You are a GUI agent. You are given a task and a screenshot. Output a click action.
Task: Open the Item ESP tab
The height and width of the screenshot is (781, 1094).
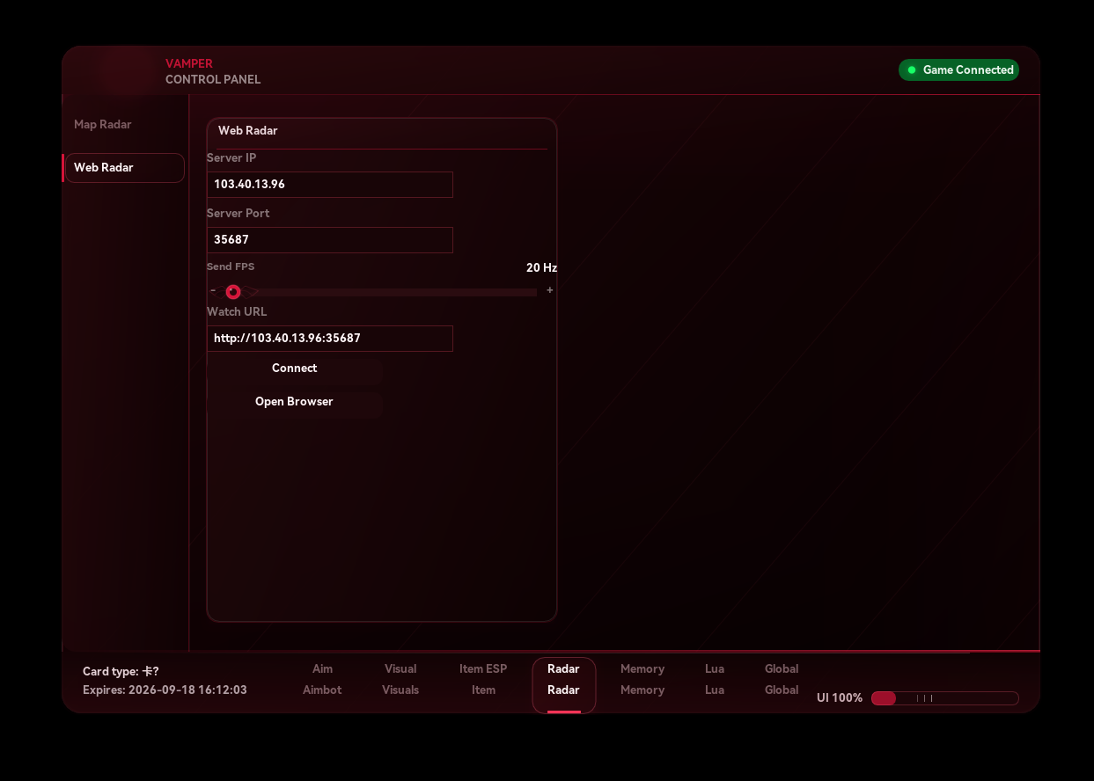coord(483,680)
